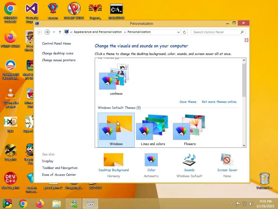Select the Windows default theme

(x=116, y=130)
